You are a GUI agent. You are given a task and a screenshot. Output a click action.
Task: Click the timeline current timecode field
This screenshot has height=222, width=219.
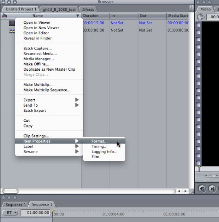tap(36, 212)
